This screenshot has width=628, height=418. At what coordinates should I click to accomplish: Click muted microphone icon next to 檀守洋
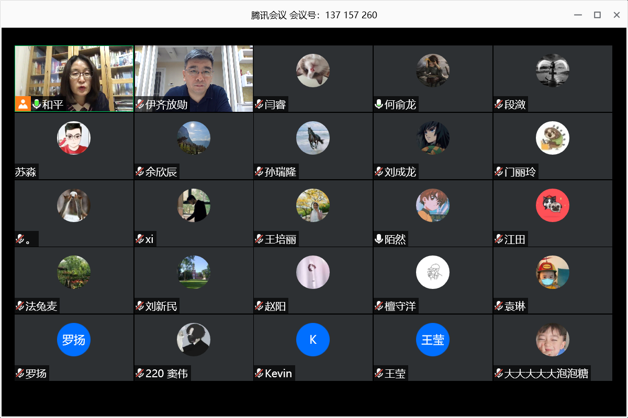click(379, 306)
